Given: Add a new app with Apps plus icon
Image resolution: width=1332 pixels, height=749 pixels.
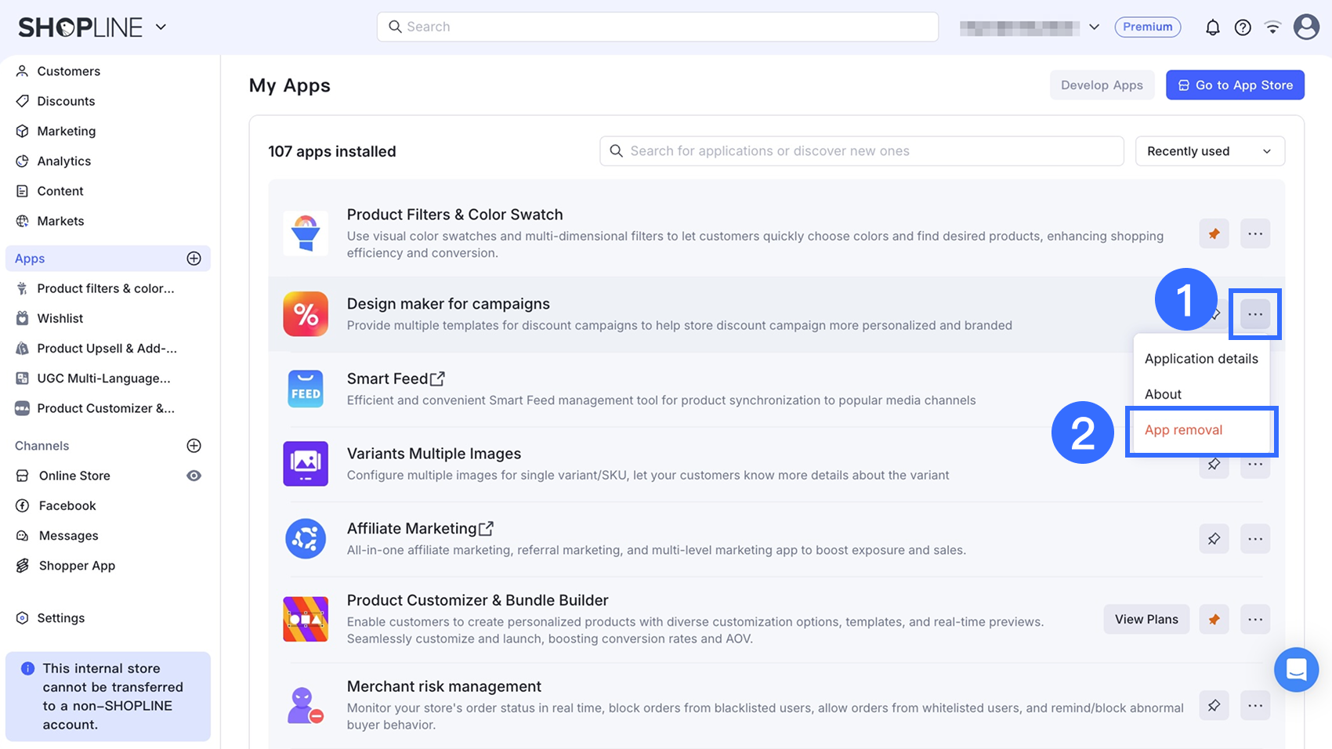Looking at the screenshot, I should 194,259.
